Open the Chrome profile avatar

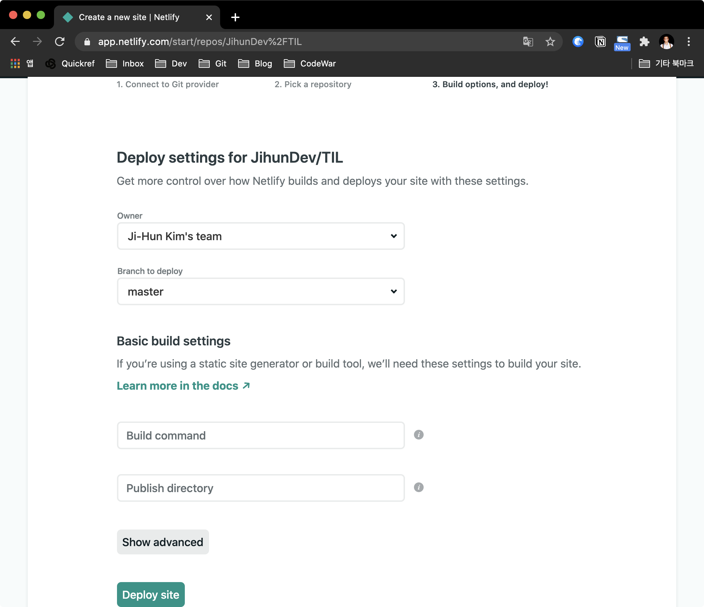666,42
